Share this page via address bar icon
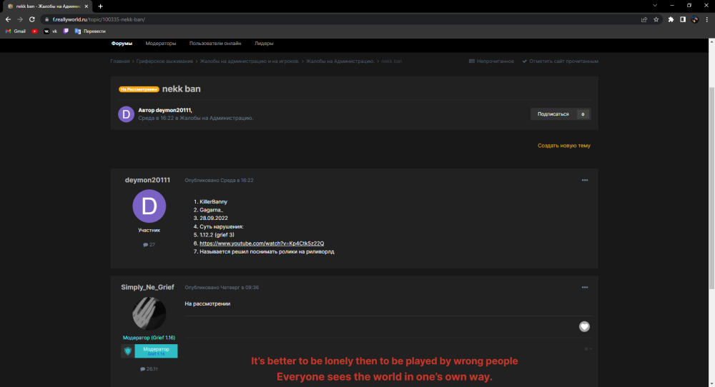This screenshot has width=715, height=387. pos(644,19)
